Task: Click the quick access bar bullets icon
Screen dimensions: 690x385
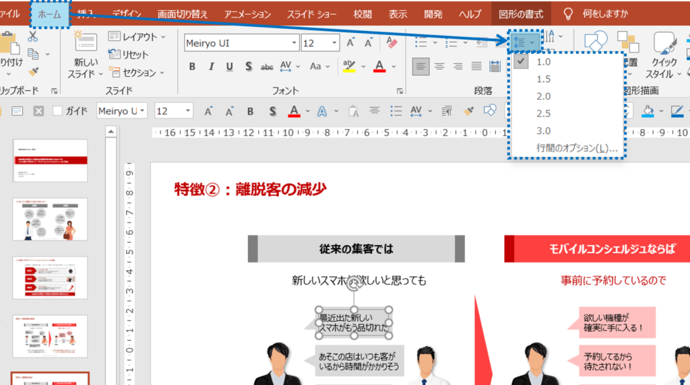Action: pos(396,111)
